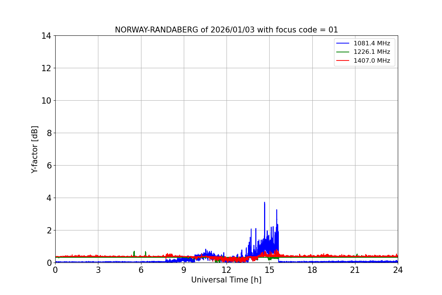Click the red line sample in legend
Screen dimensions: 442x295
pos(343,61)
